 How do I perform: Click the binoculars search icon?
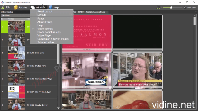[x=158, y=7]
